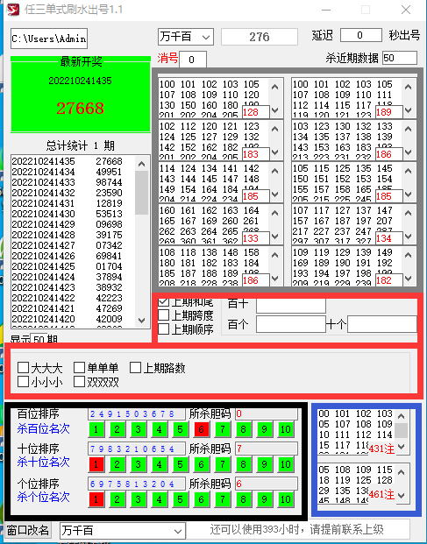Select rank 1 in 杀百位名次 row
This screenshot has height=544, width=427.
(96, 429)
